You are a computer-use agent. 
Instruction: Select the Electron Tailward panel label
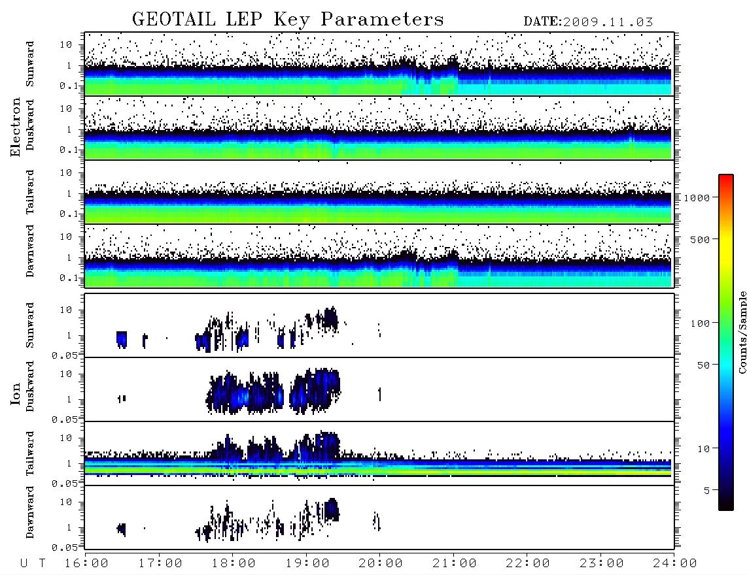(x=30, y=192)
